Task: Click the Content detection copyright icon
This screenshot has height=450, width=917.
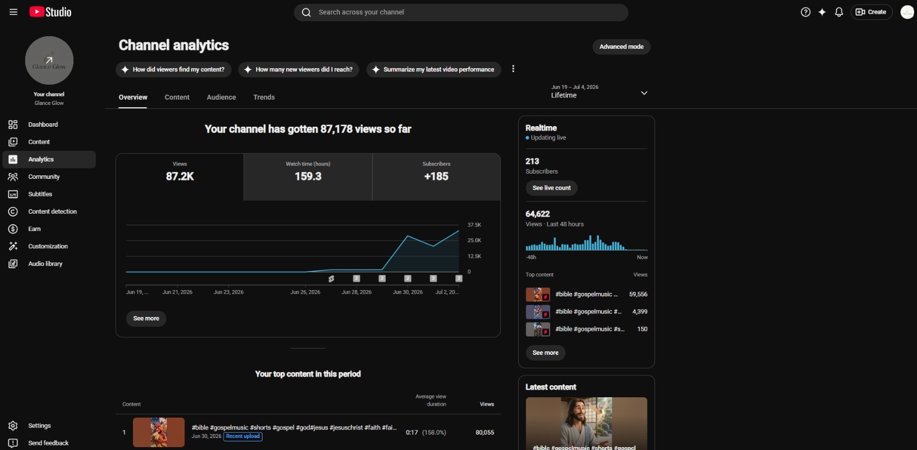Action: tap(13, 212)
